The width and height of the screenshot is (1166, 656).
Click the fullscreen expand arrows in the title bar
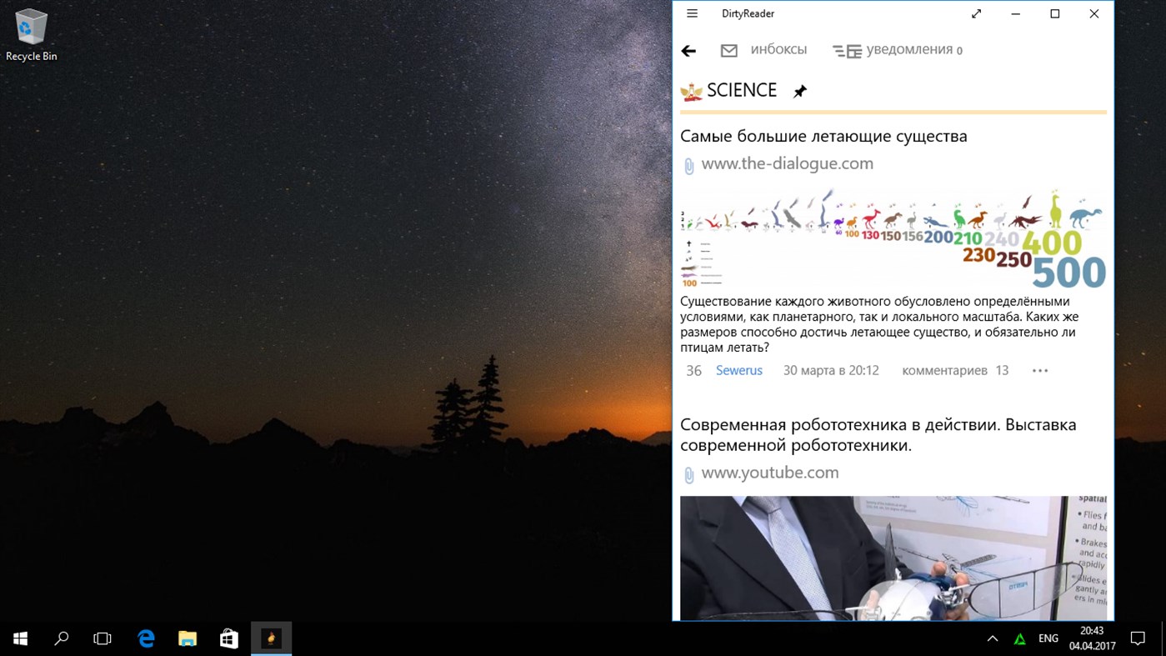(x=976, y=13)
